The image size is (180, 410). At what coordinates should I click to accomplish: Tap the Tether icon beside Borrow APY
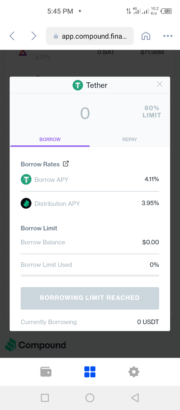click(26, 179)
